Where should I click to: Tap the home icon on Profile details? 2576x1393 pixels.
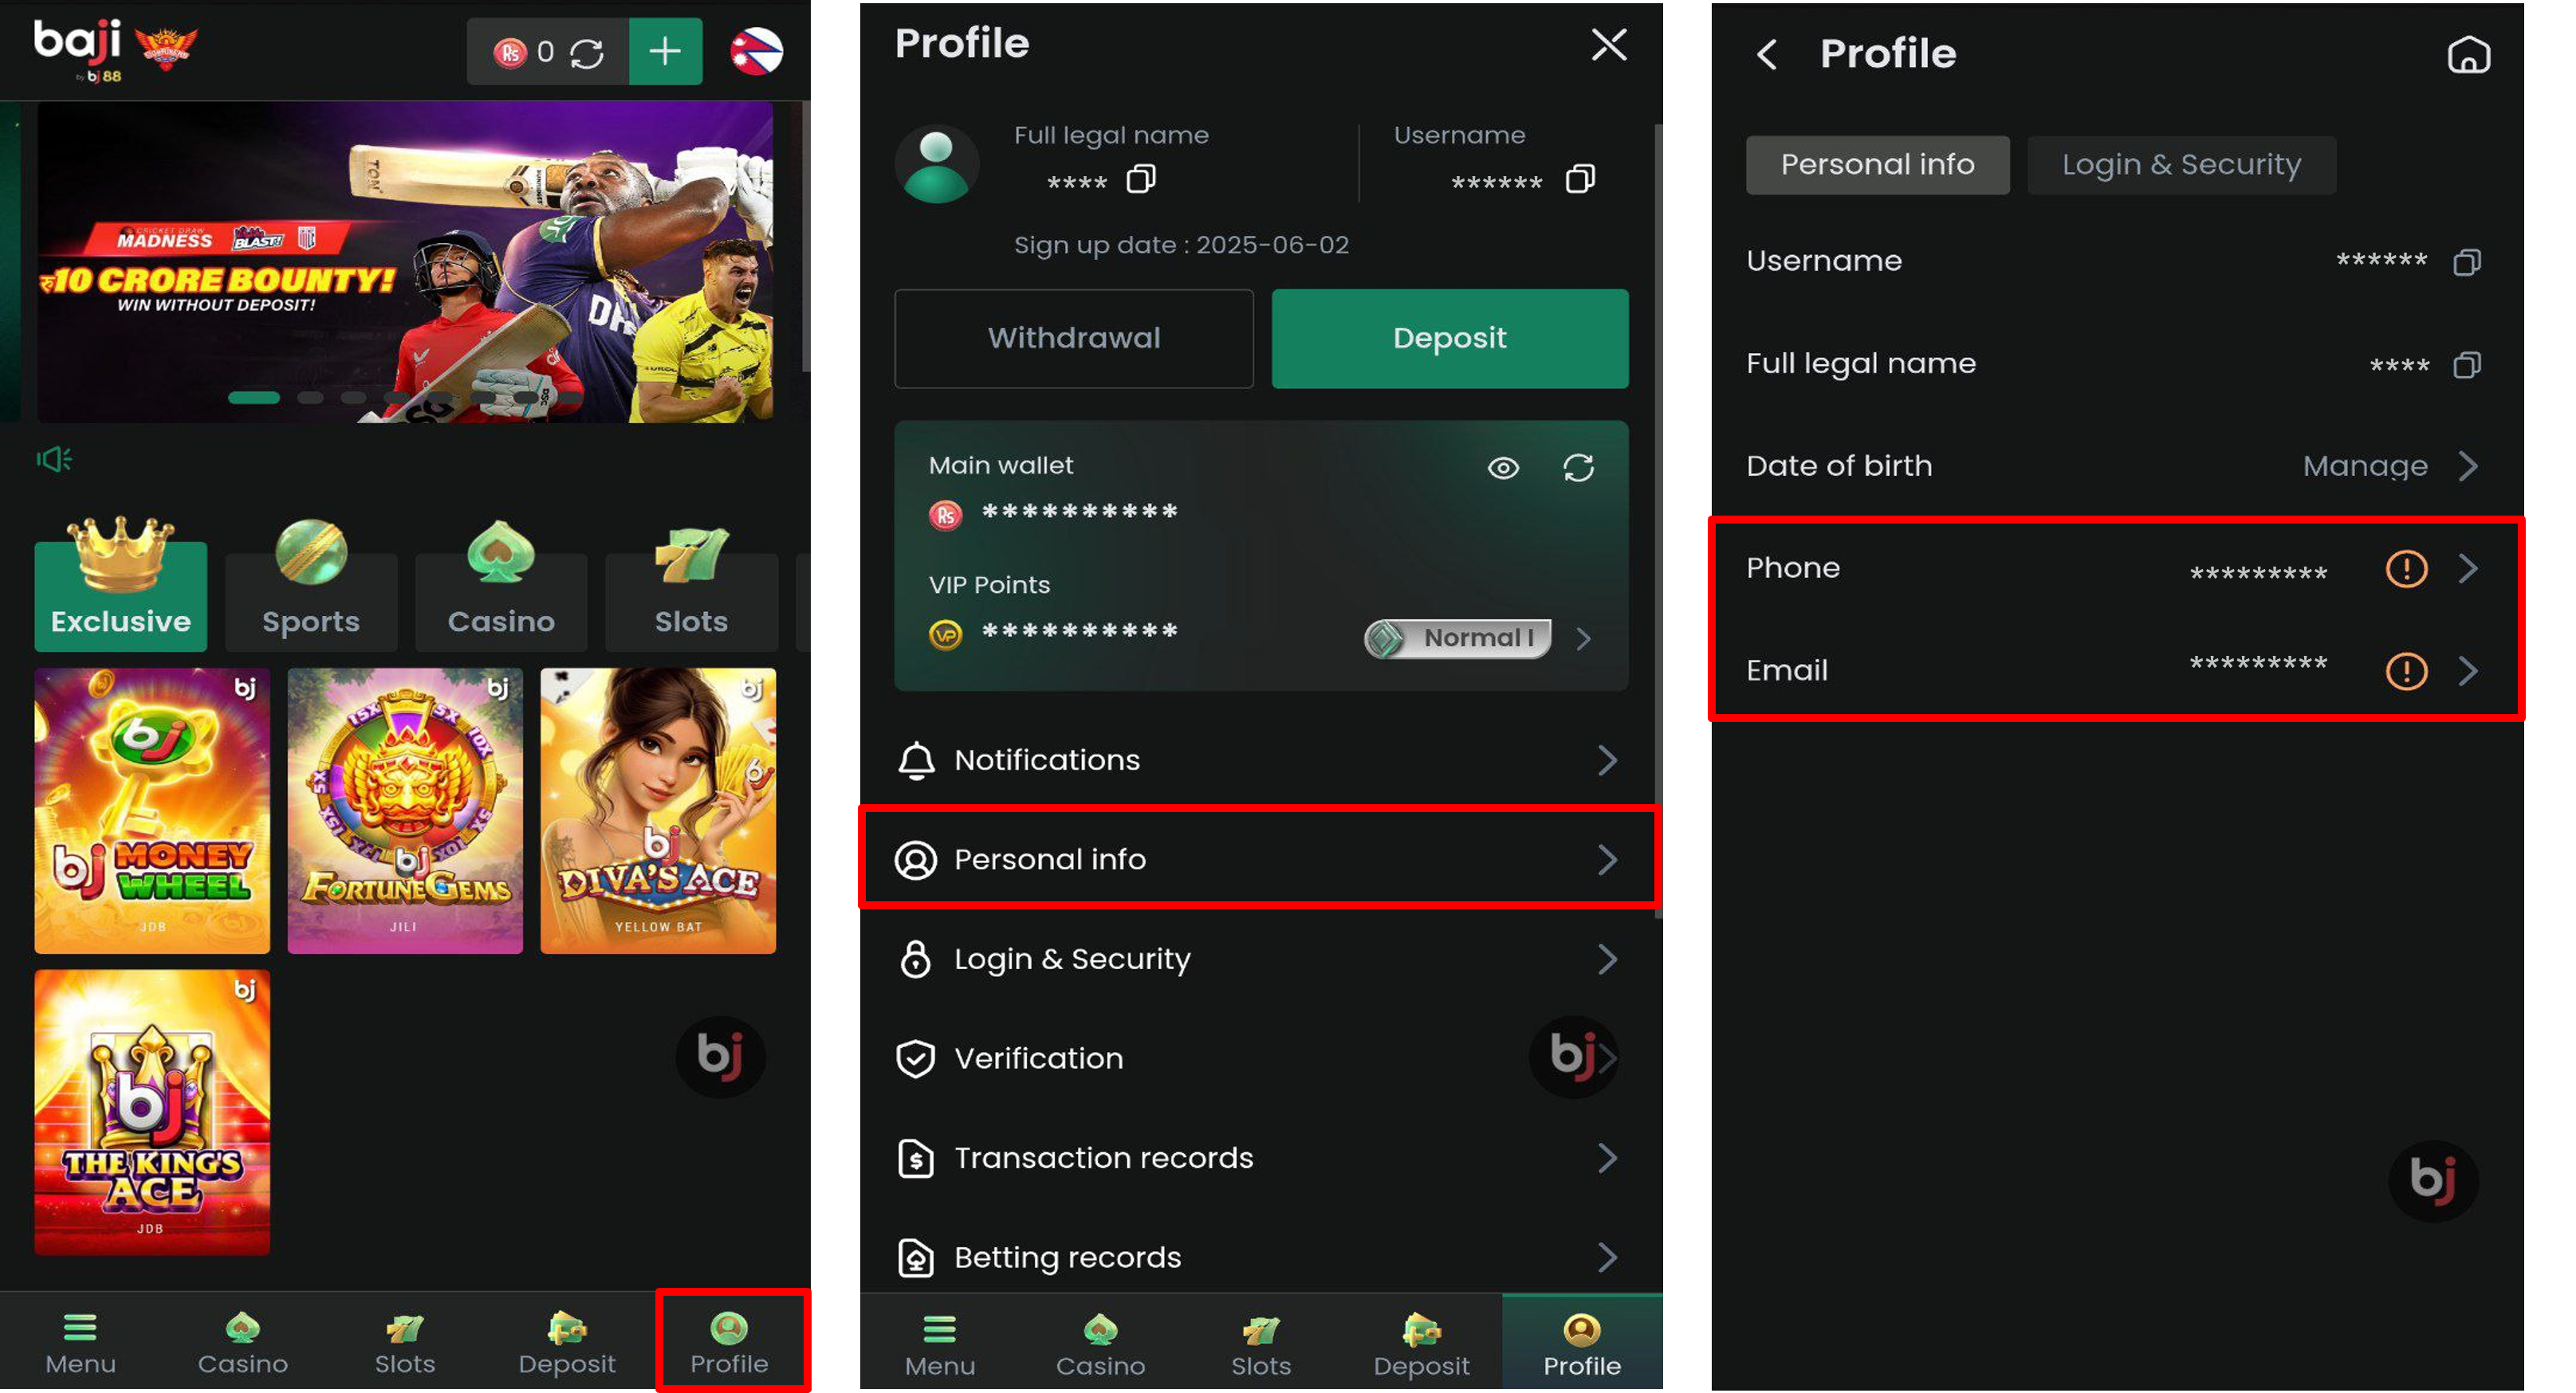(x=2468, y=55)
